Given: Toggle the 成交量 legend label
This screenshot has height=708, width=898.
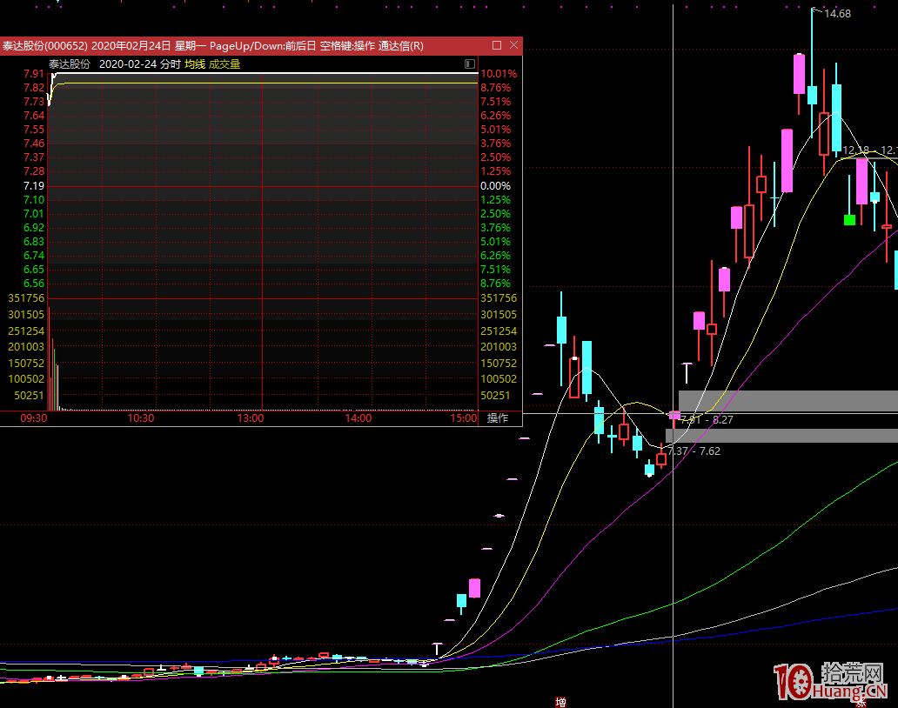Looking at the screenshot, I should (x=224, y=64).
